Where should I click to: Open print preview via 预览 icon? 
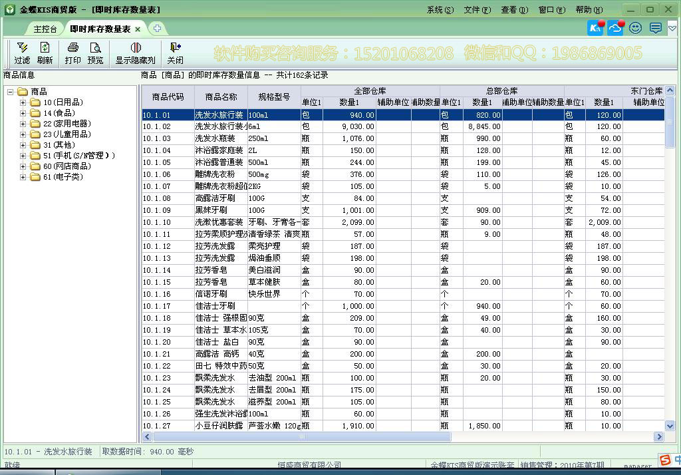click(95, 53)
